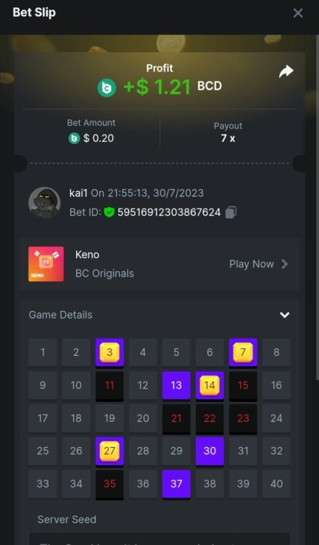This screenshot has width=319, height=545.
Task: Open the Keno game thumbnail
Action: click(46, 265)
